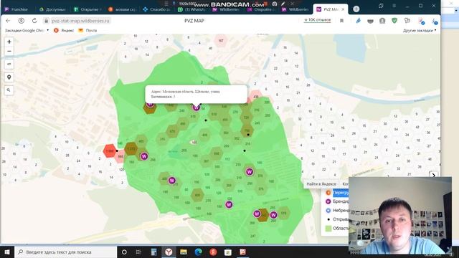Open the Яндекс bookmark
The image size is (459, 258).
coord(64,30)
